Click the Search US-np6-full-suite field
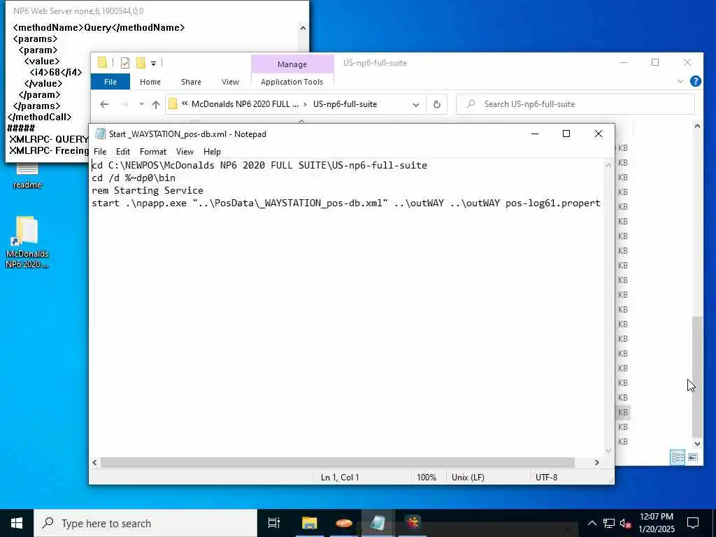This screenshot has height=537, width=716. 575,104
